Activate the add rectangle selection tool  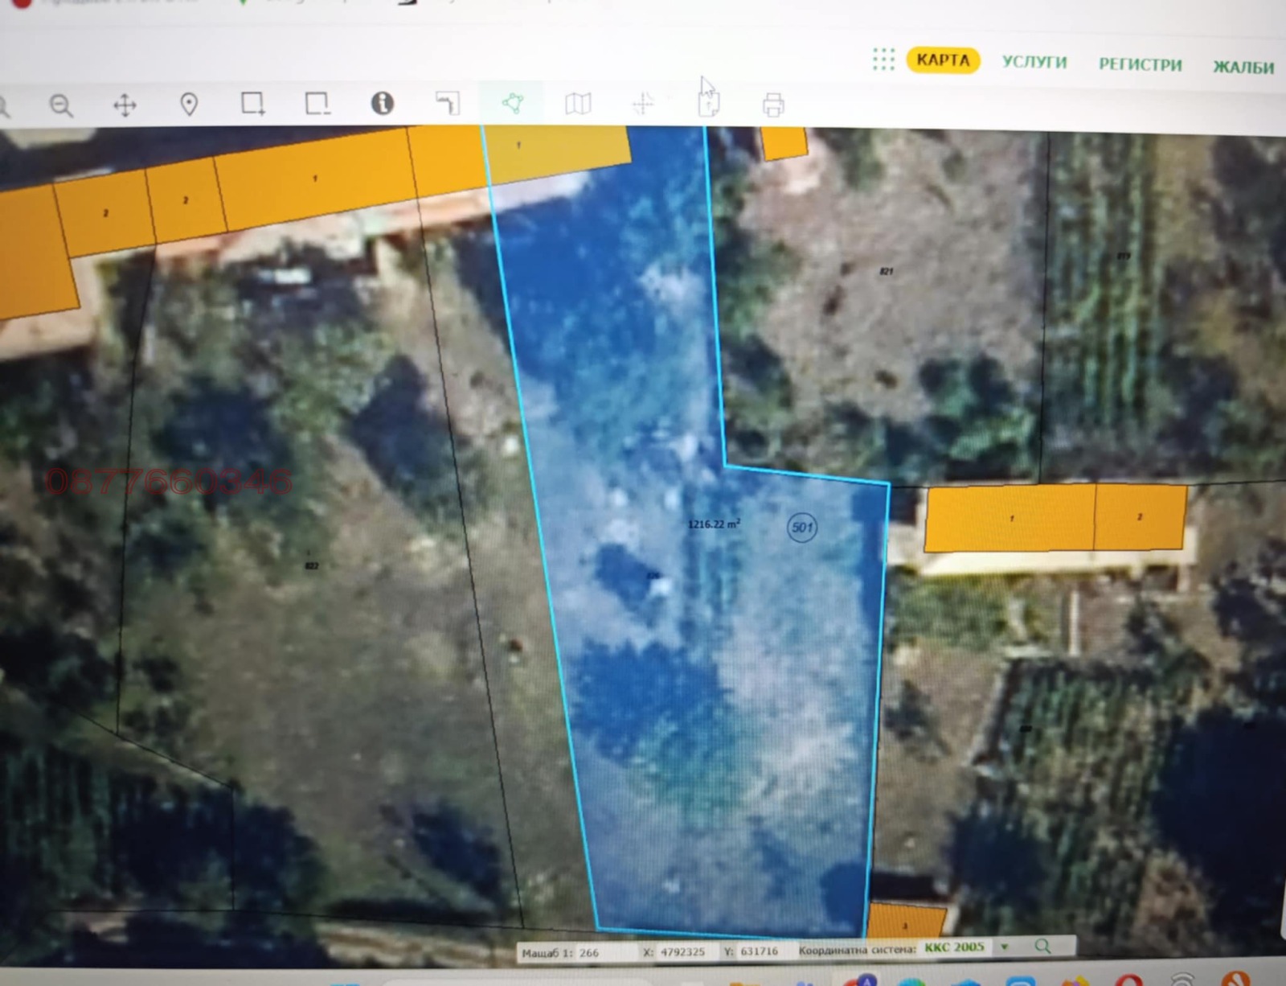click(252, 104)
